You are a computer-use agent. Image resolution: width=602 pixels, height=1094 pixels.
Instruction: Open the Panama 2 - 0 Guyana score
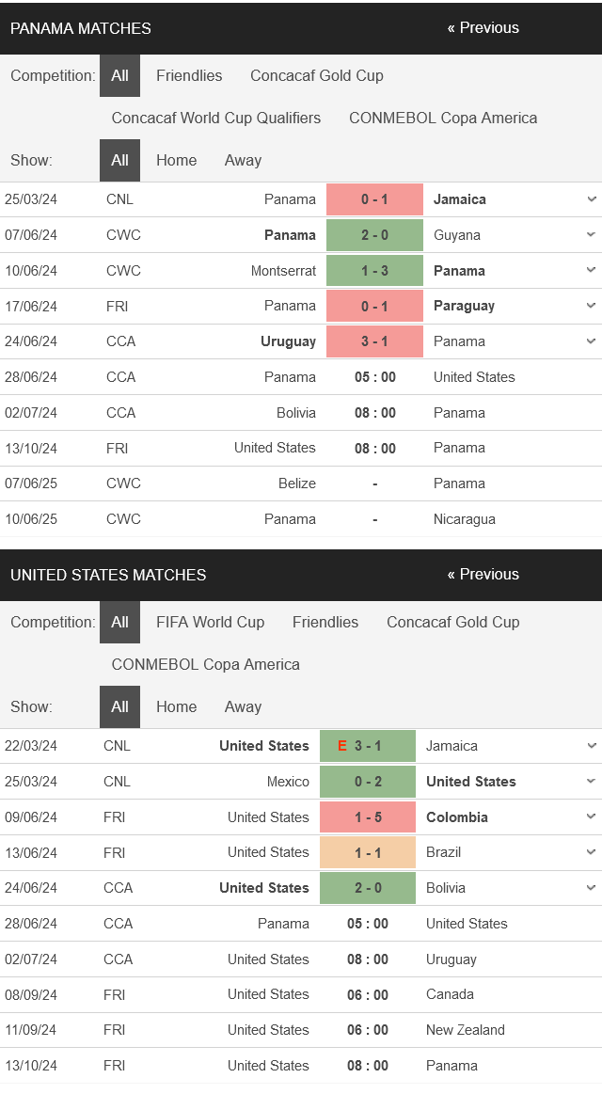(x=374, y=235)
